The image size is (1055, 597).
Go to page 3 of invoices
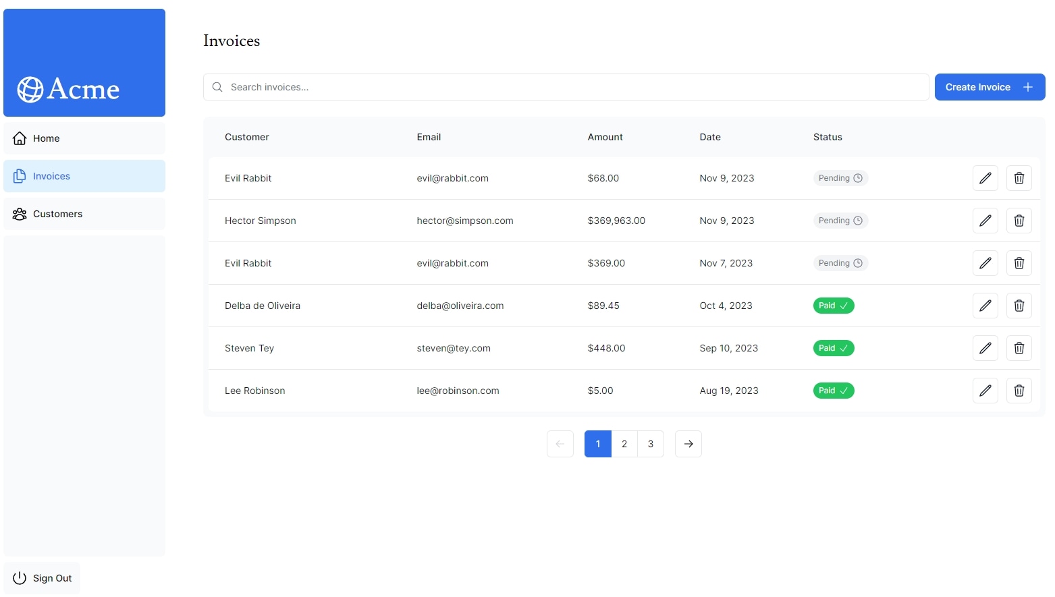point(651,444)
